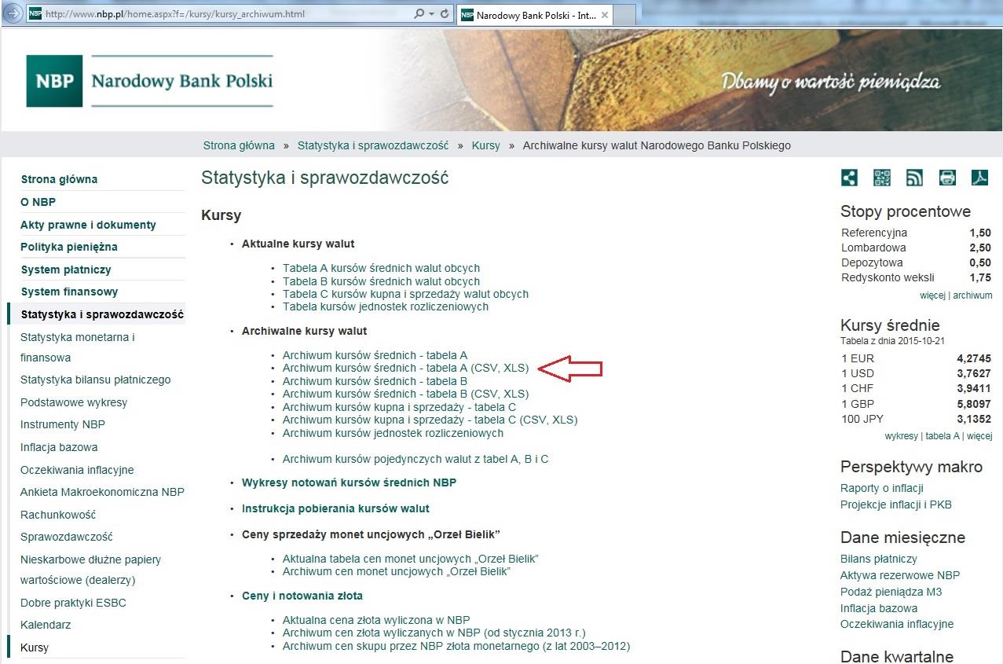Open Rachunkowość sidebar item
Viewport: 1003px width, 664px height.
click(x=58, y=515)
